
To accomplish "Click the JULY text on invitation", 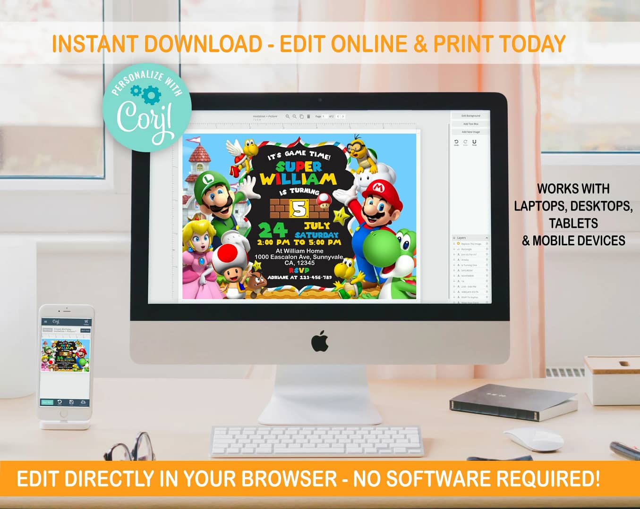I will pyautogui.click(x=317, y=225).
